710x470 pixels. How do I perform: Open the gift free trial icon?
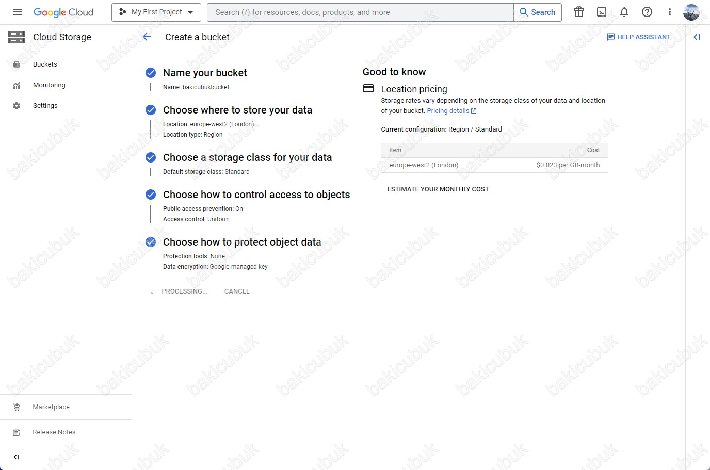tap(579, 12)
